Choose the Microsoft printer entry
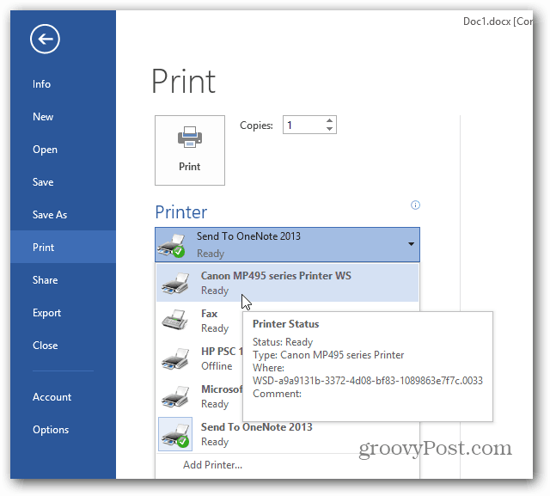 coord(199,396)
